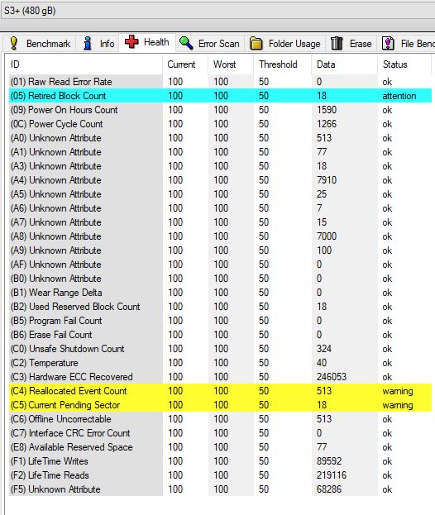Select the yellow Current Pending Sector row
This screenshot has width=435, height=515.
coord(220,405)
